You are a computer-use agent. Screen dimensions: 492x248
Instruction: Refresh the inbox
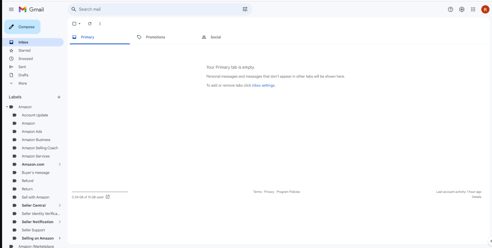pos(90,24)
